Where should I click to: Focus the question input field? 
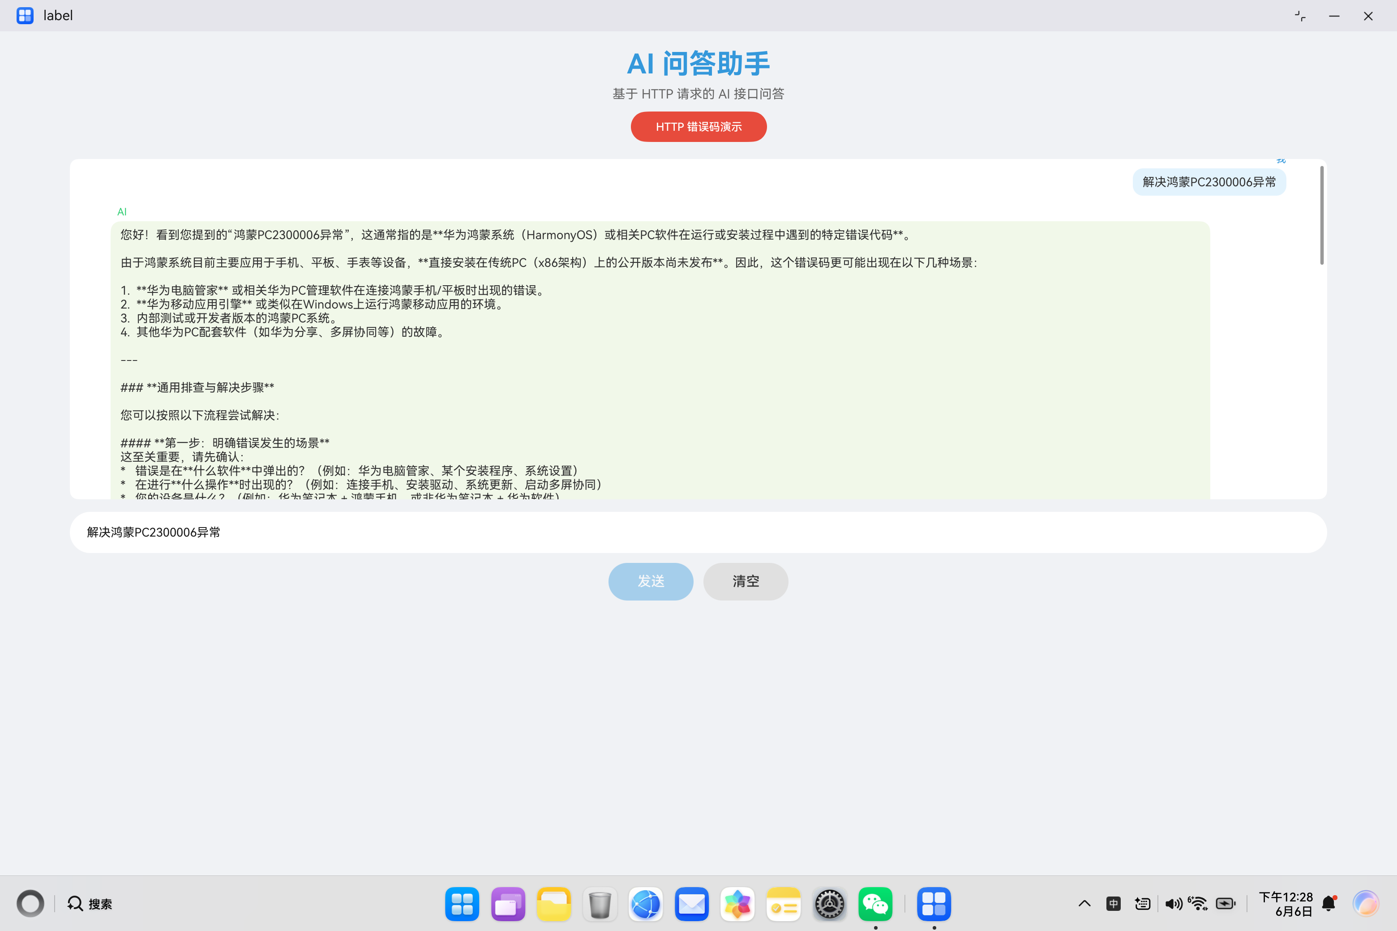[x=698, y=532]
